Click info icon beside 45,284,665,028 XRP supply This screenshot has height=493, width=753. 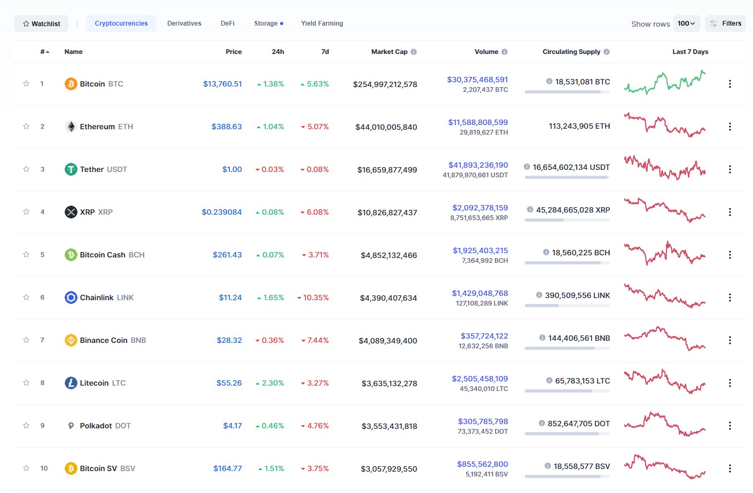530,210
